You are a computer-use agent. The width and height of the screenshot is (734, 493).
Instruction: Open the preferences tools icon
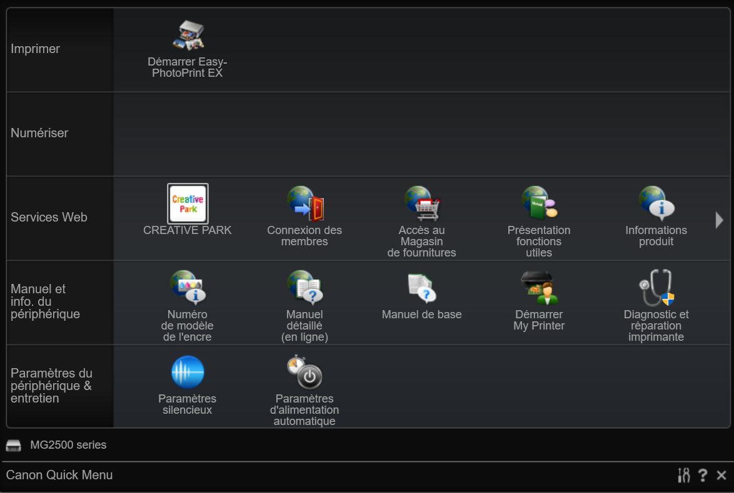click(x=684, y=476)
